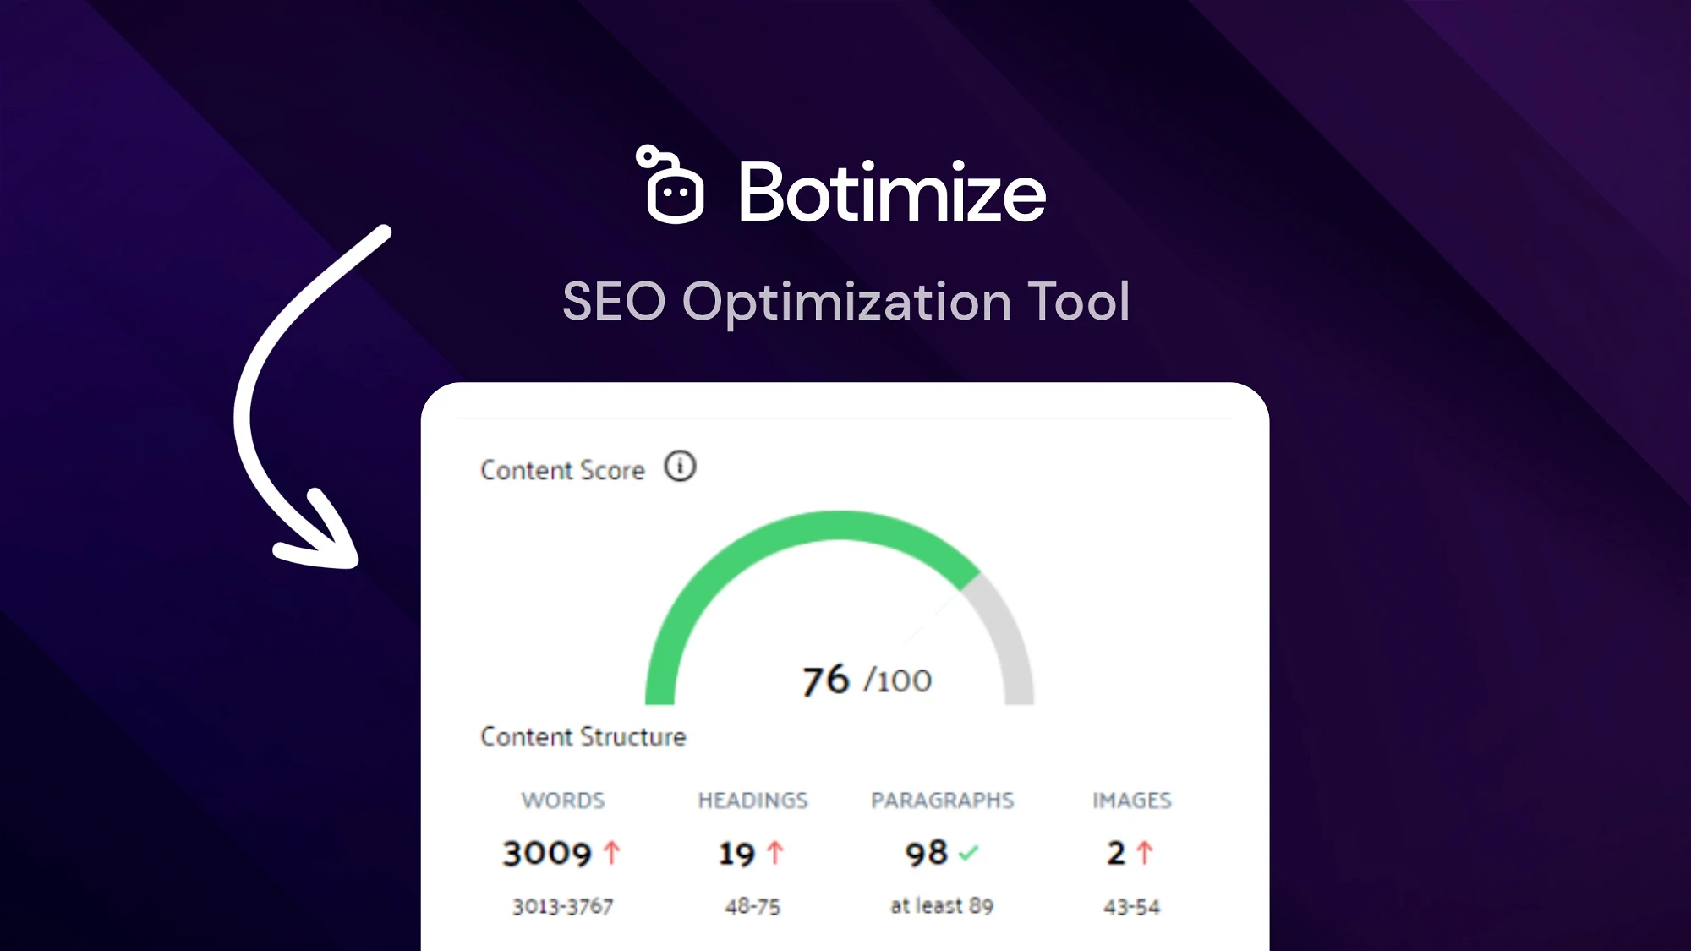This screenshot has height=951, width=1691.
Task: Click the large white curved arrow
Action: pyautogui.click(x=309, y=397)
